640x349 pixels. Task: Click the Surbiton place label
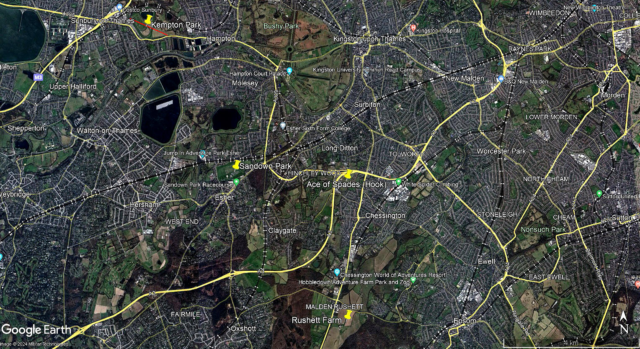point(367,104)
